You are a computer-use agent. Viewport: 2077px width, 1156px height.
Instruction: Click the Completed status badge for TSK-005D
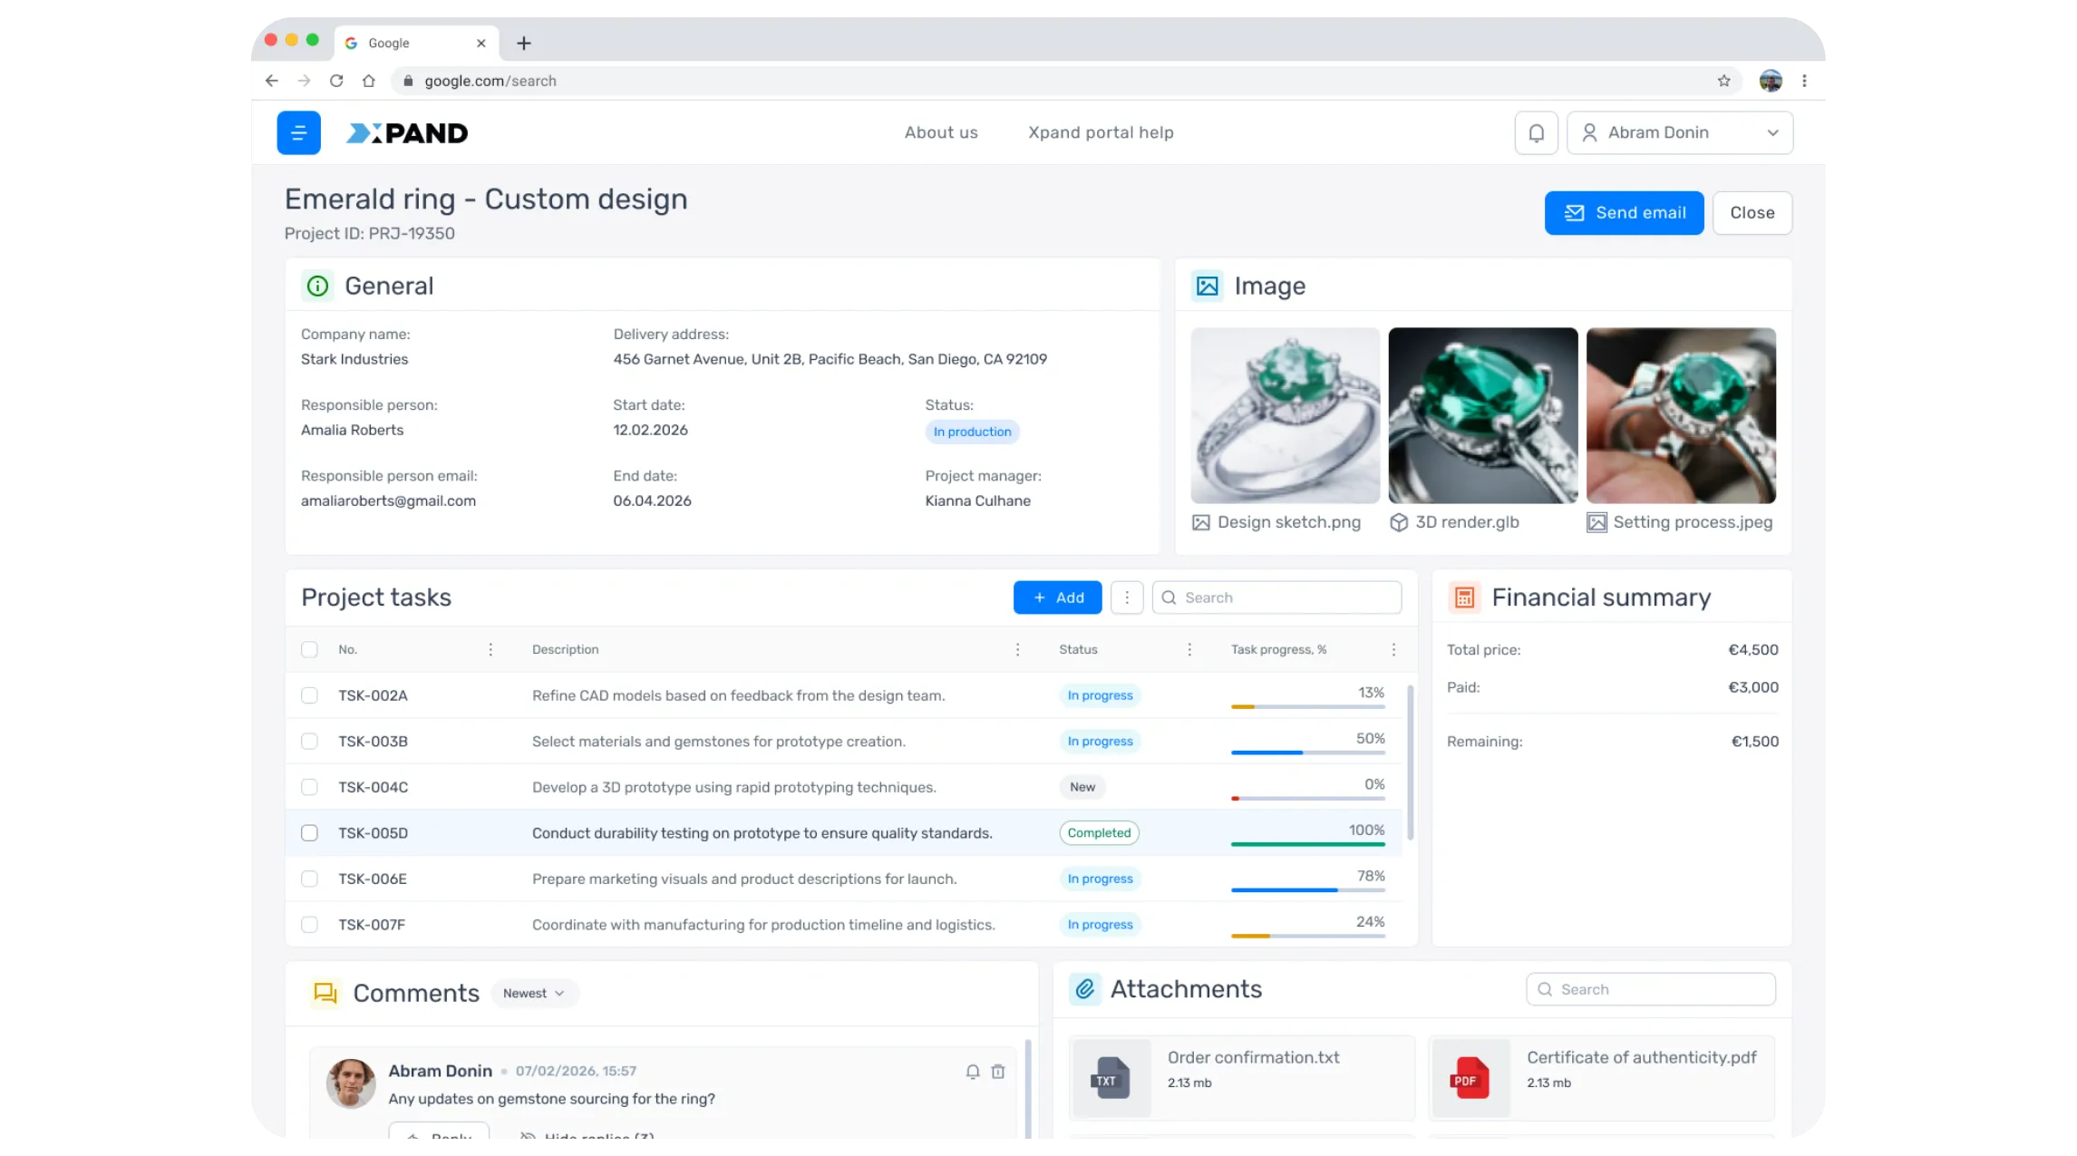[x=1099, y=833]
